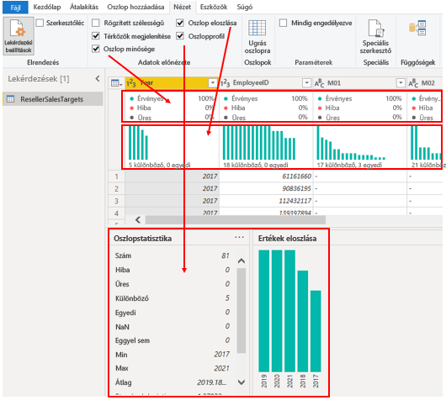The width and height of the screenshot is (446, 400).
Task: Click the Lekérdezések [1] pane title
Action: tap(39, 79)
